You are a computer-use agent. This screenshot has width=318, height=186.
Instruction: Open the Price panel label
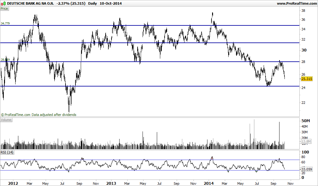coord(4,8)
